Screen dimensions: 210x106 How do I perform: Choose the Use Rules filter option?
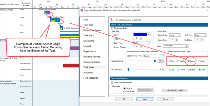[124, 92]
